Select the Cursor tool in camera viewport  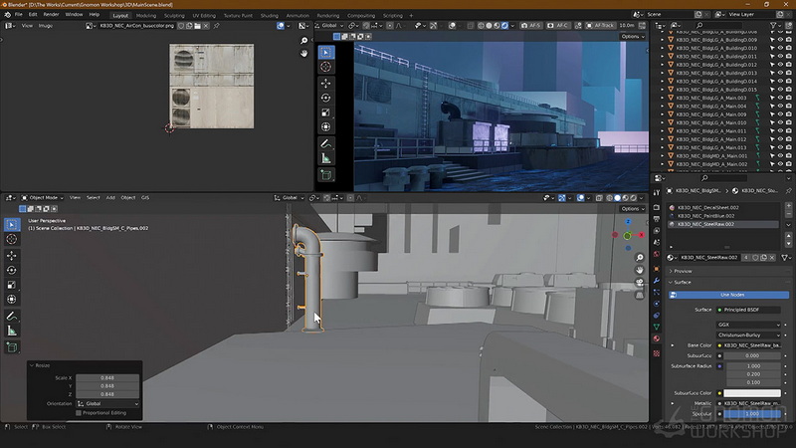(326, 67)
